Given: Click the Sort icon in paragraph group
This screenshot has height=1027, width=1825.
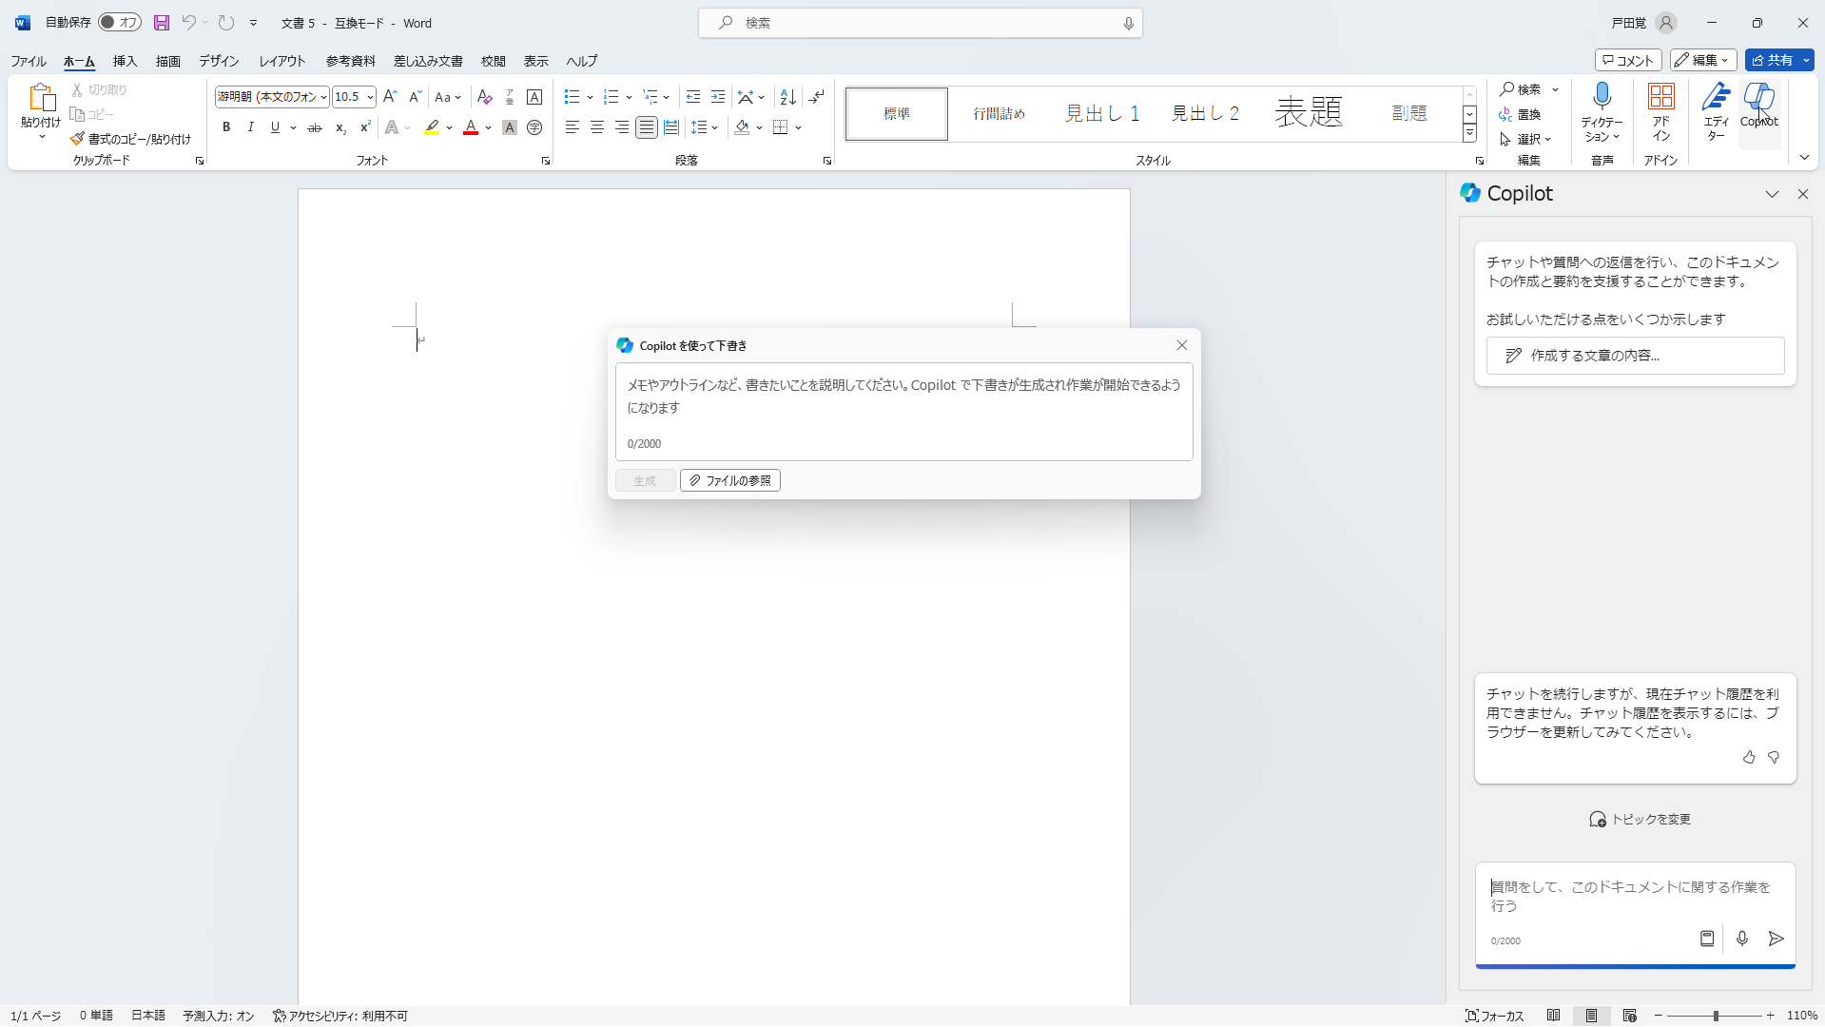Looking at the screenshot, I should point(787,97).
